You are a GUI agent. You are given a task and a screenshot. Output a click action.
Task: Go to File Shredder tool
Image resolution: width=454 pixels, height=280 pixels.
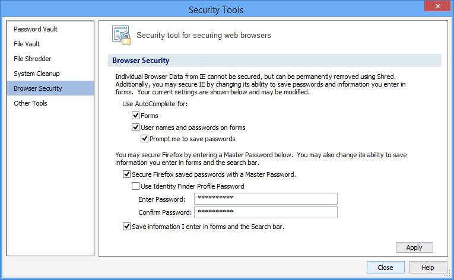(33, 59)
